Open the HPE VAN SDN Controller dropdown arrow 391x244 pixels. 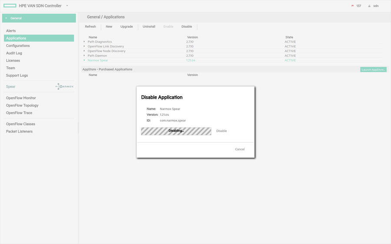tap(67, 6)
